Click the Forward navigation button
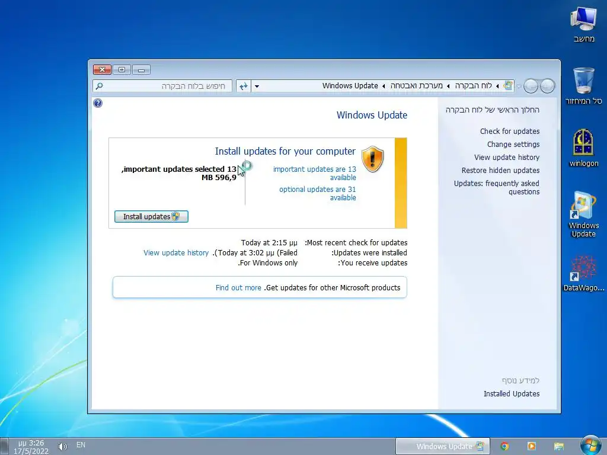The image size is (607, 455). [531, 86]
